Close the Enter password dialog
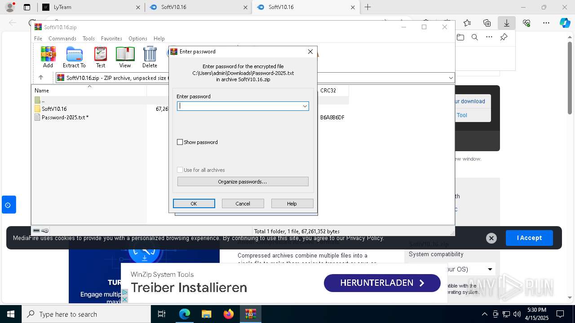The width and height of the screenshot is (575, 323). pyautogui.click(x=310, y=52)
